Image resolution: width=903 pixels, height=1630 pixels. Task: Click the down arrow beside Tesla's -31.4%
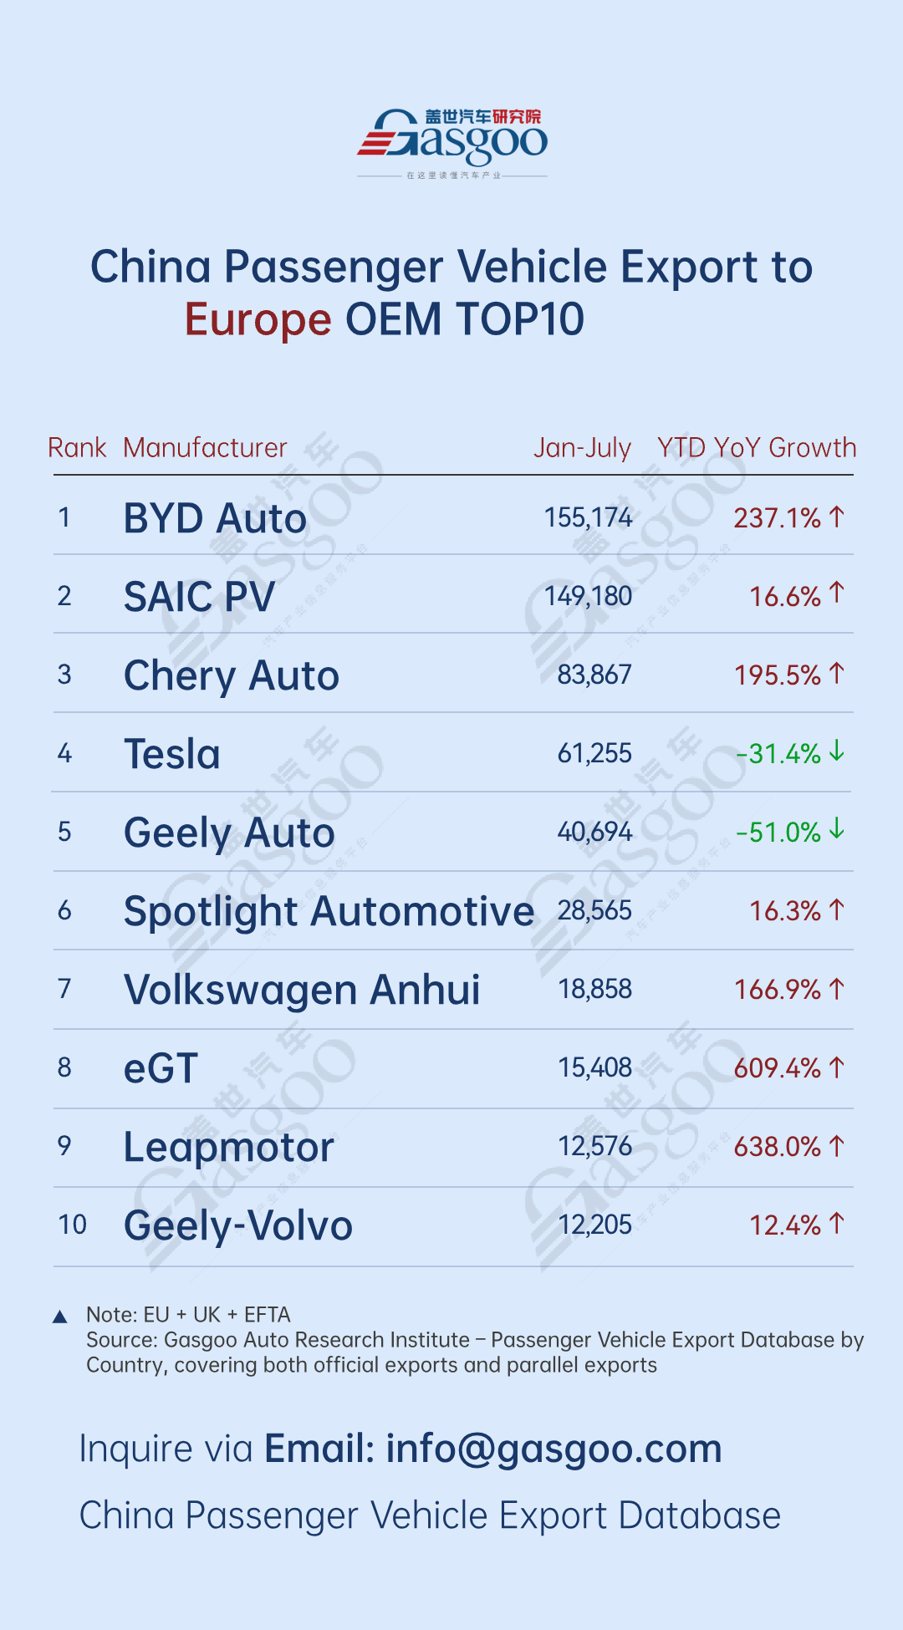point(837,752)
